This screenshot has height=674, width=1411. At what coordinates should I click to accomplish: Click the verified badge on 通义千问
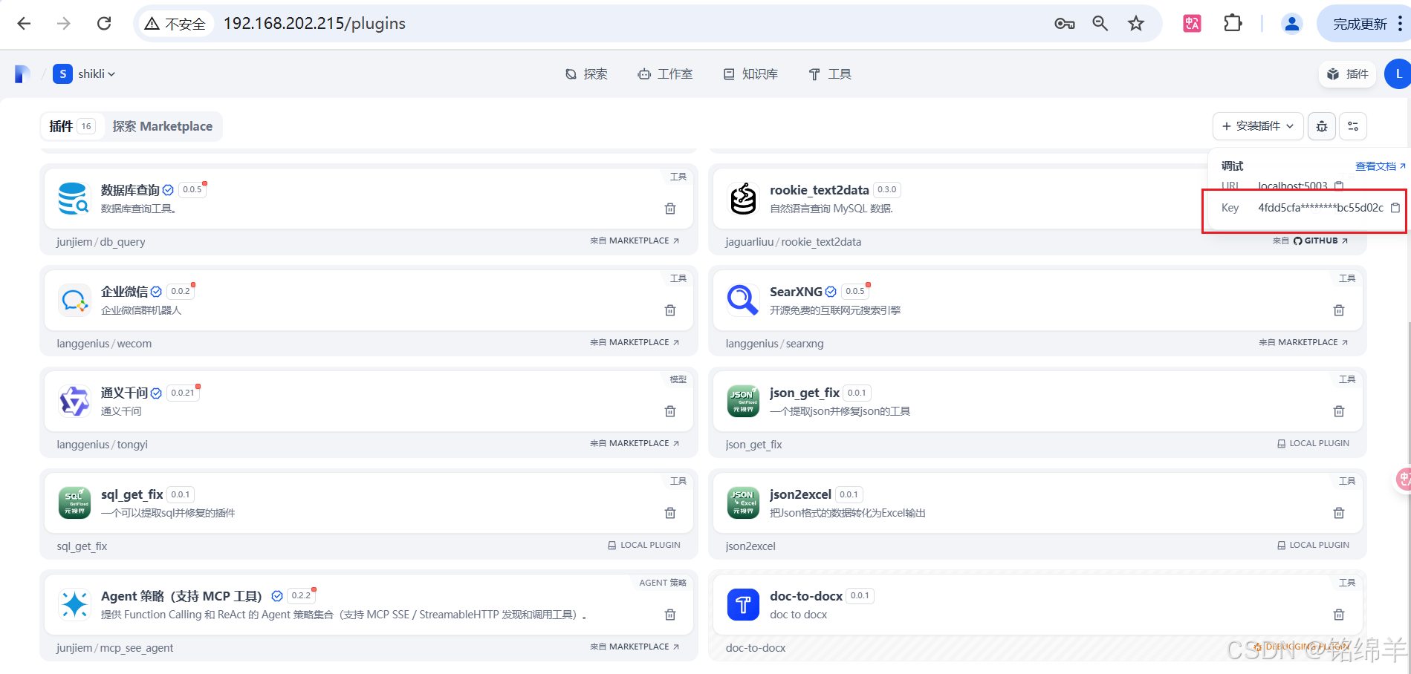[156, 393]
